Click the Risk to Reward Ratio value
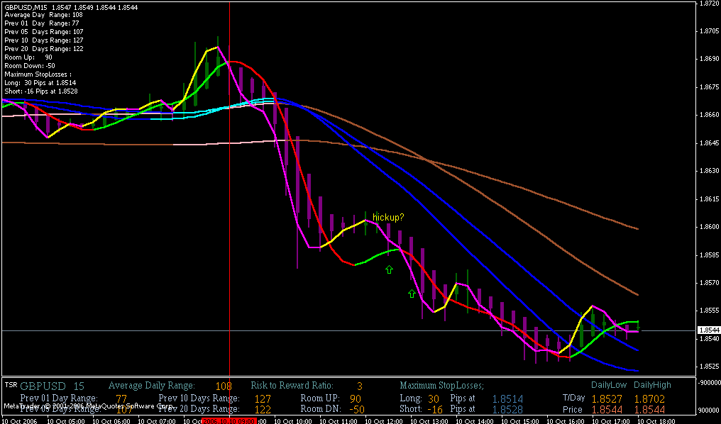The height and width of the screenshot is (424, 721). coord(359,386)
